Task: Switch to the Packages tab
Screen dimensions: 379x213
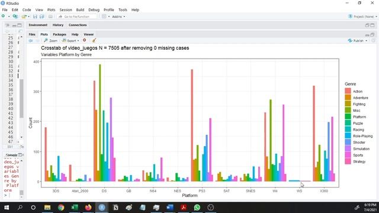Action: click(x=59, y=34)
